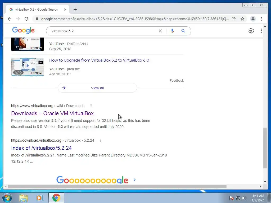Screen dimensions: 271x203
Task: Open the network tray icon
Action: point(238,198)
